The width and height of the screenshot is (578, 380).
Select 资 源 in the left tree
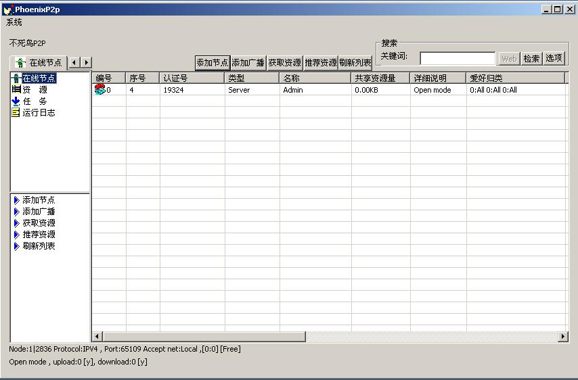pos(35,89)
